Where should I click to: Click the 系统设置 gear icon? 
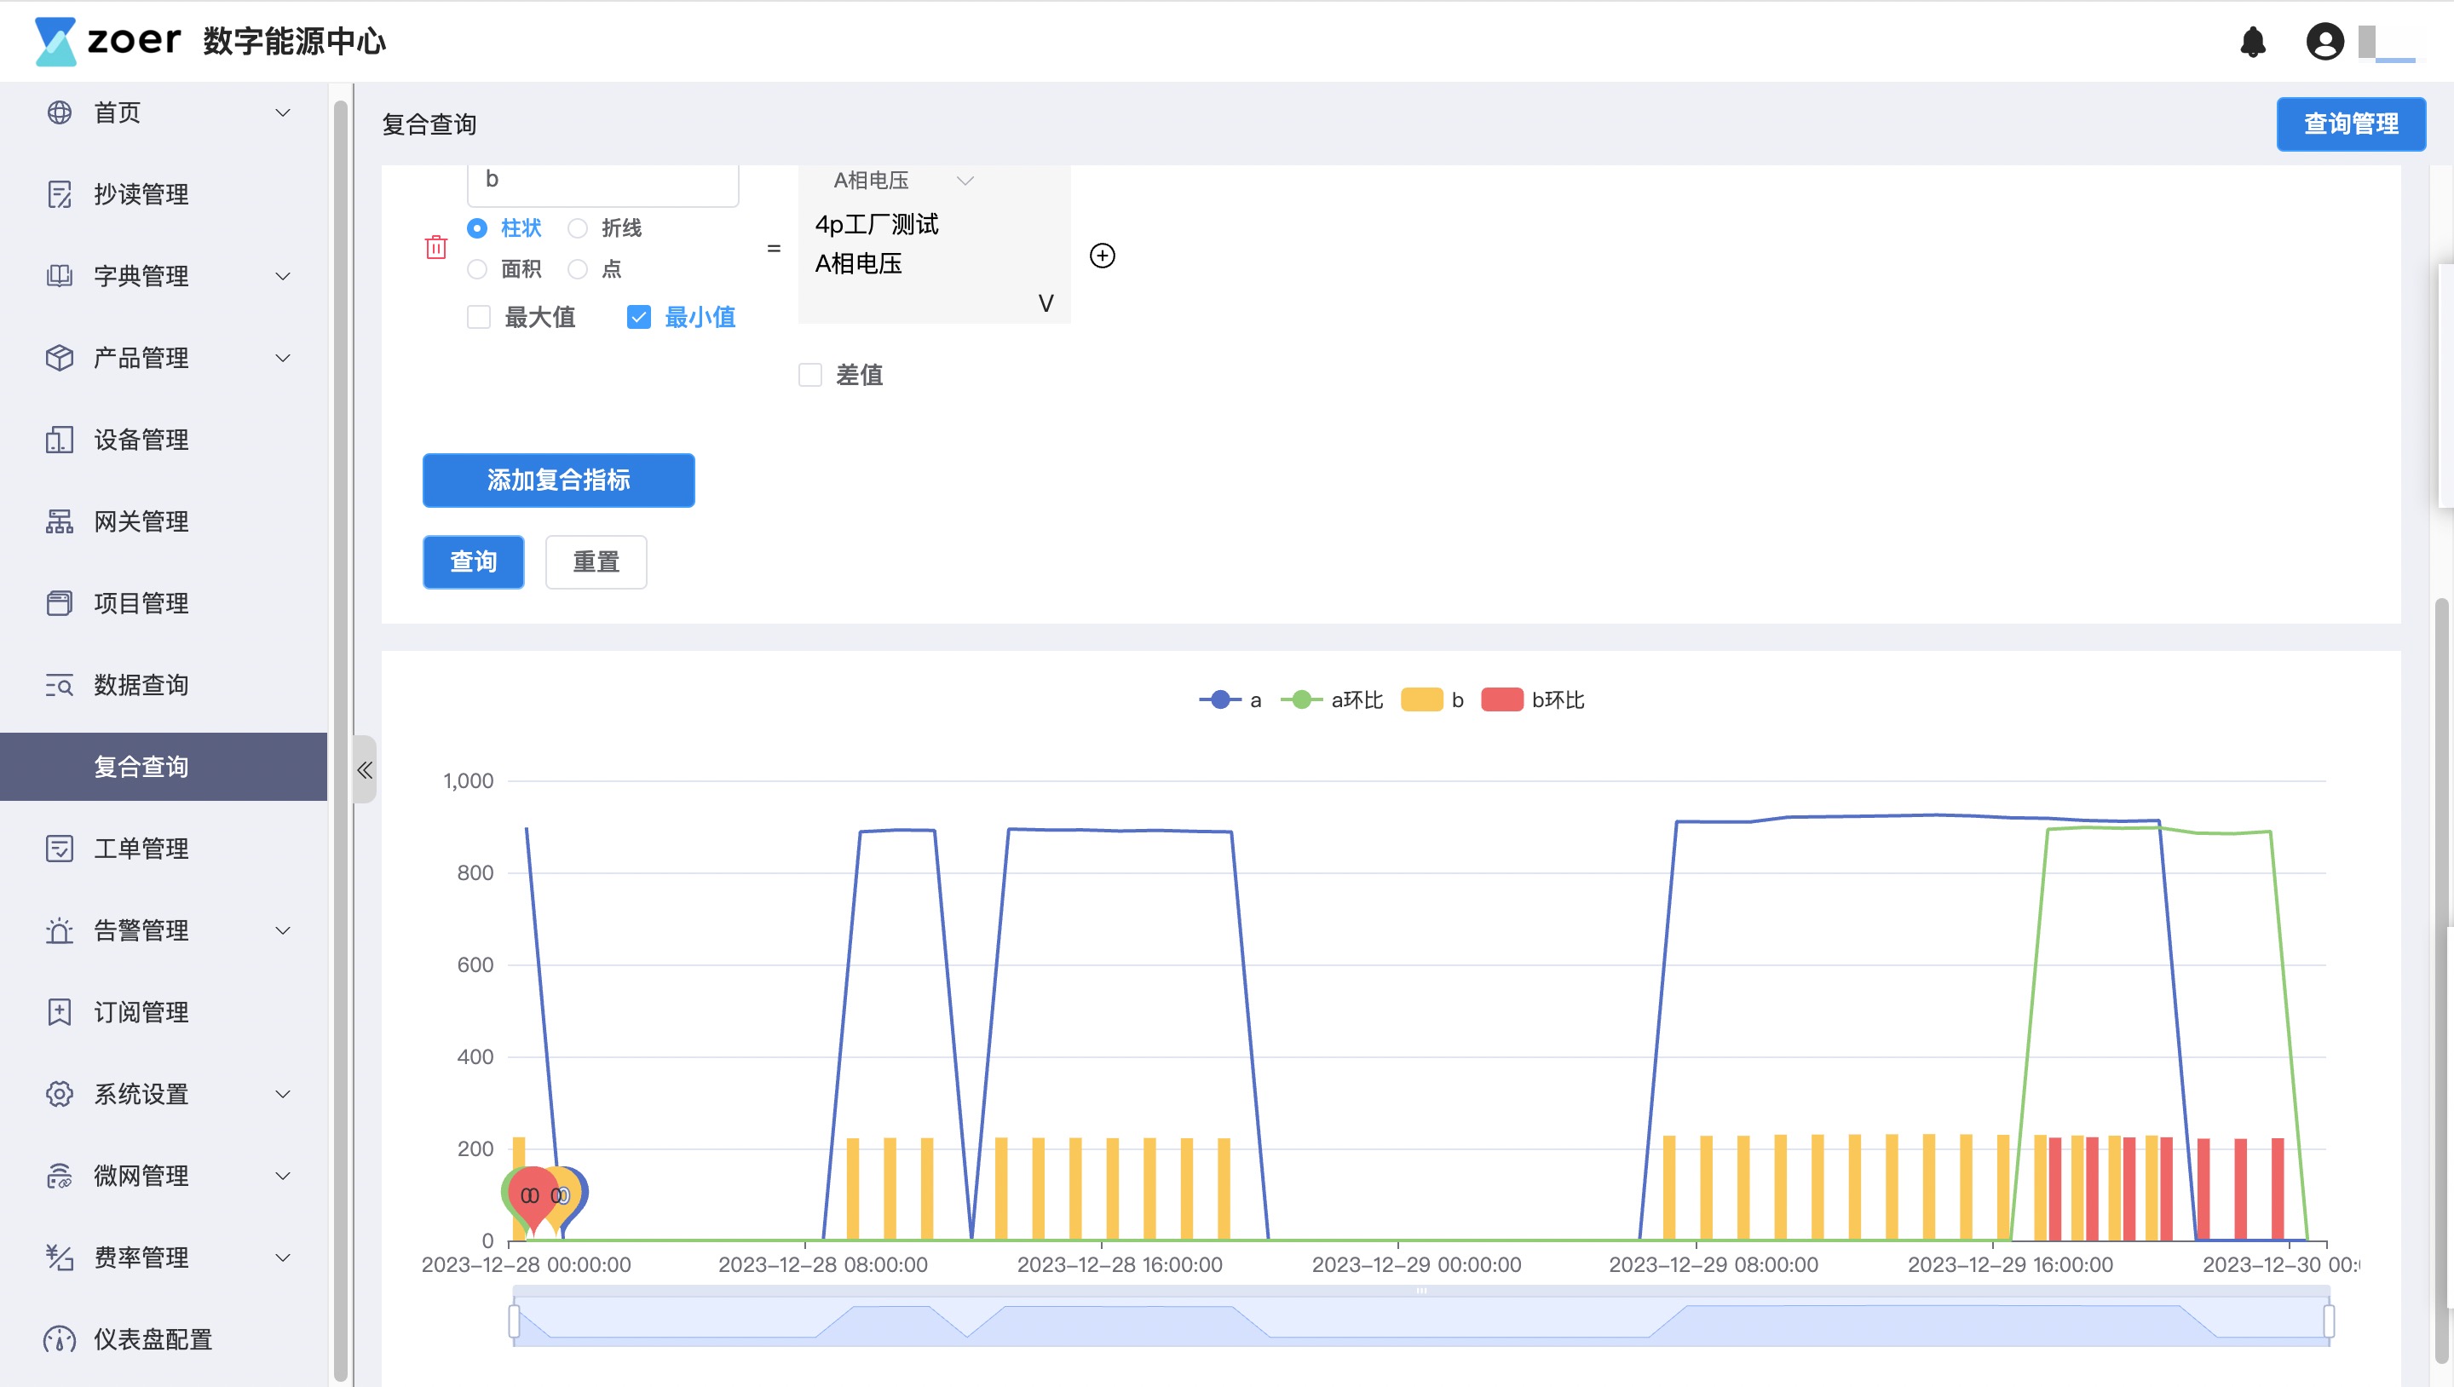tap(59, 1094)
